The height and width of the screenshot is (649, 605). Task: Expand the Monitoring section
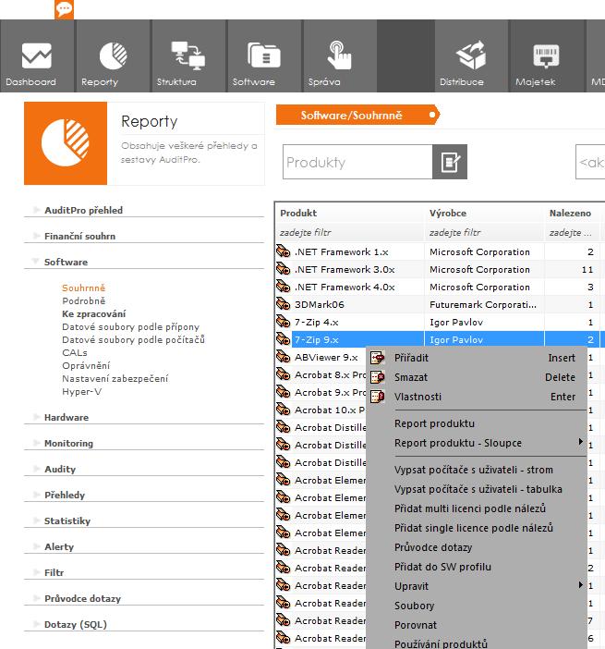(37, 443)
